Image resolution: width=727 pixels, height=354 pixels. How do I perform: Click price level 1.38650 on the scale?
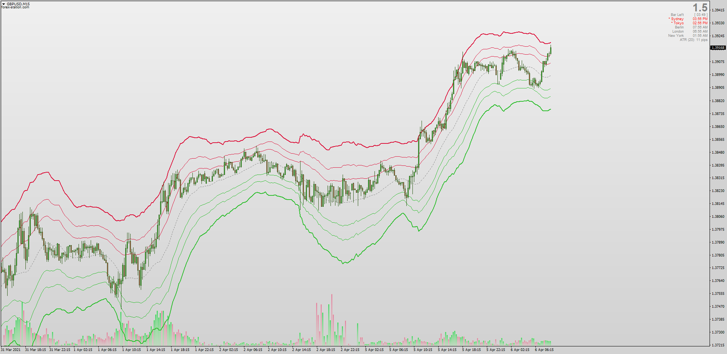(718, 127)
